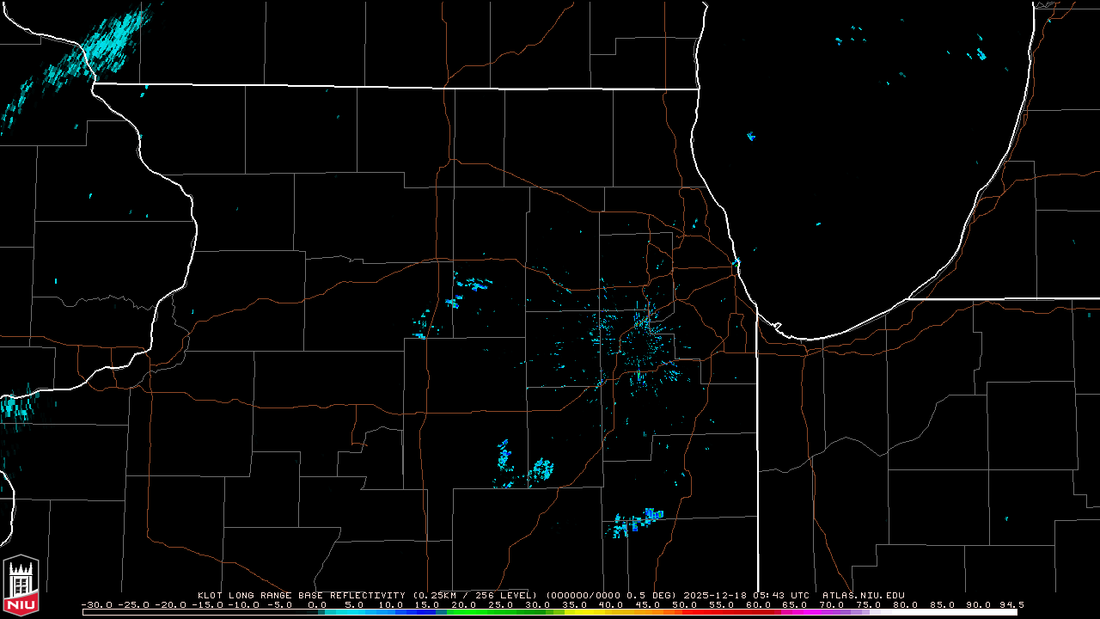The height and width of the screenshot is (619, 1100).
Task: Click the 94.5 label on the scale
Action: [1011, 604]
